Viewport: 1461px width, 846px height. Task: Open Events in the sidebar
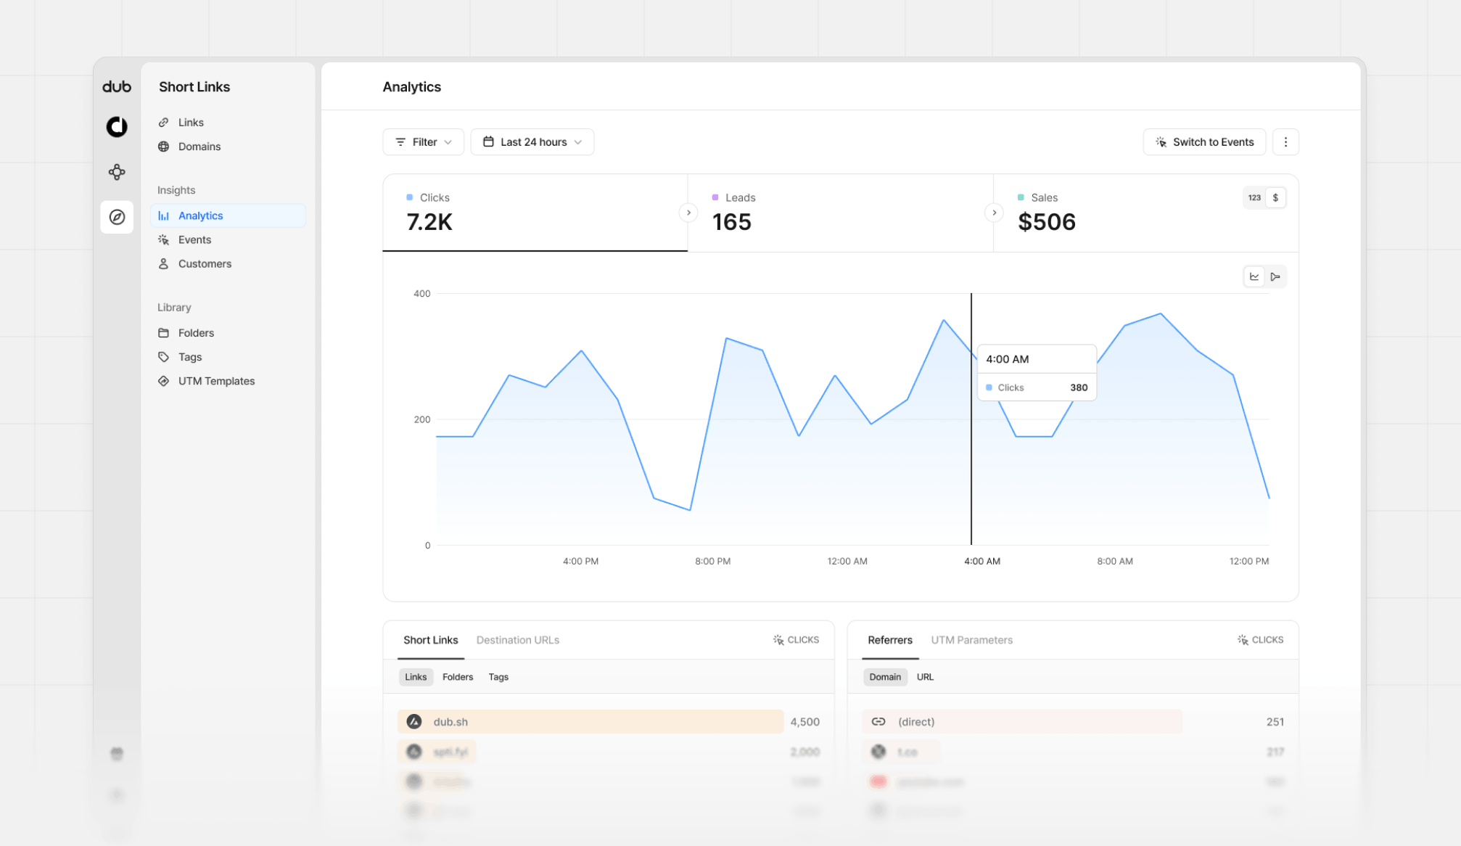coord(228,239)
